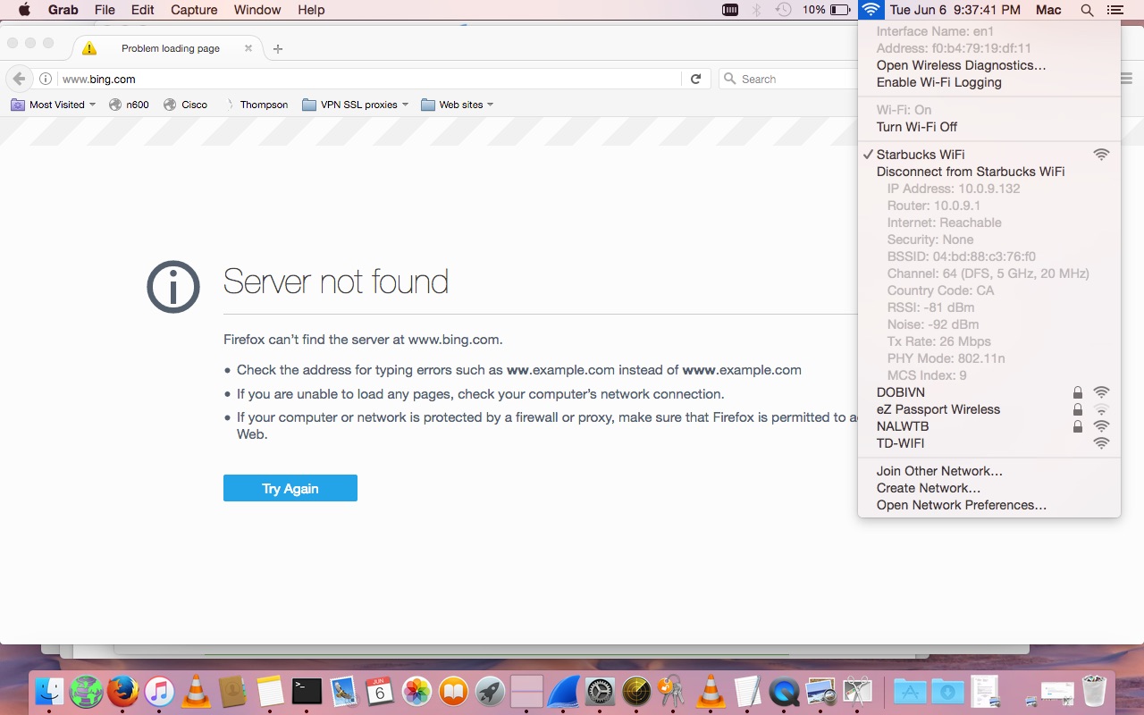Open Photos from the Dock

[416, 691]
